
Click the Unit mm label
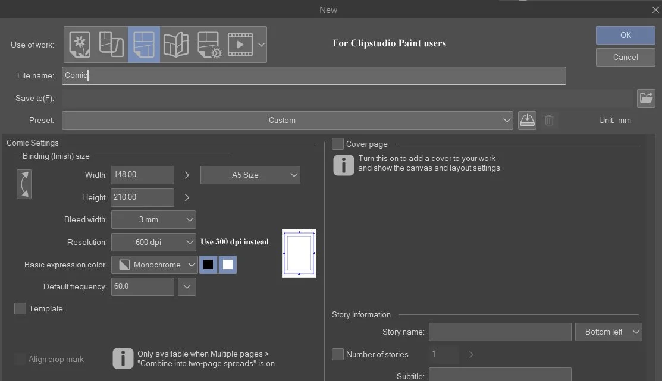pos(615,120)
